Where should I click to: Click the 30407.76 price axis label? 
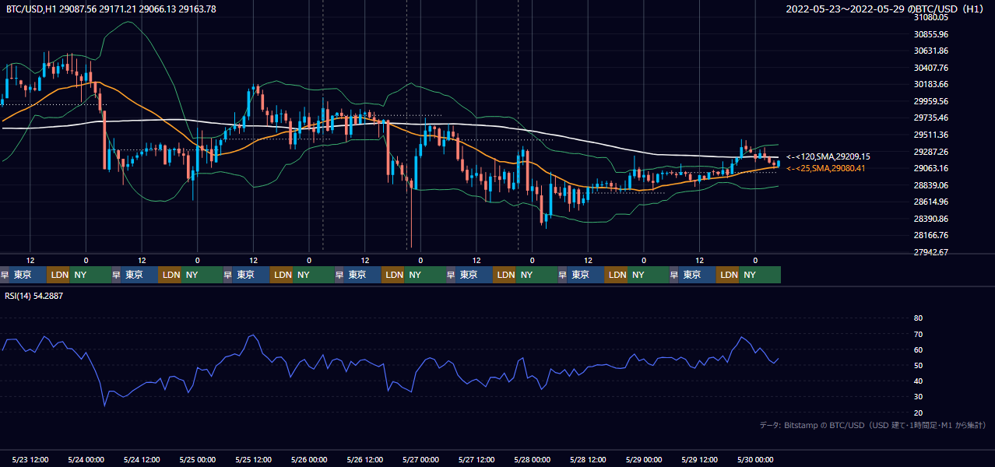point(930,68)
